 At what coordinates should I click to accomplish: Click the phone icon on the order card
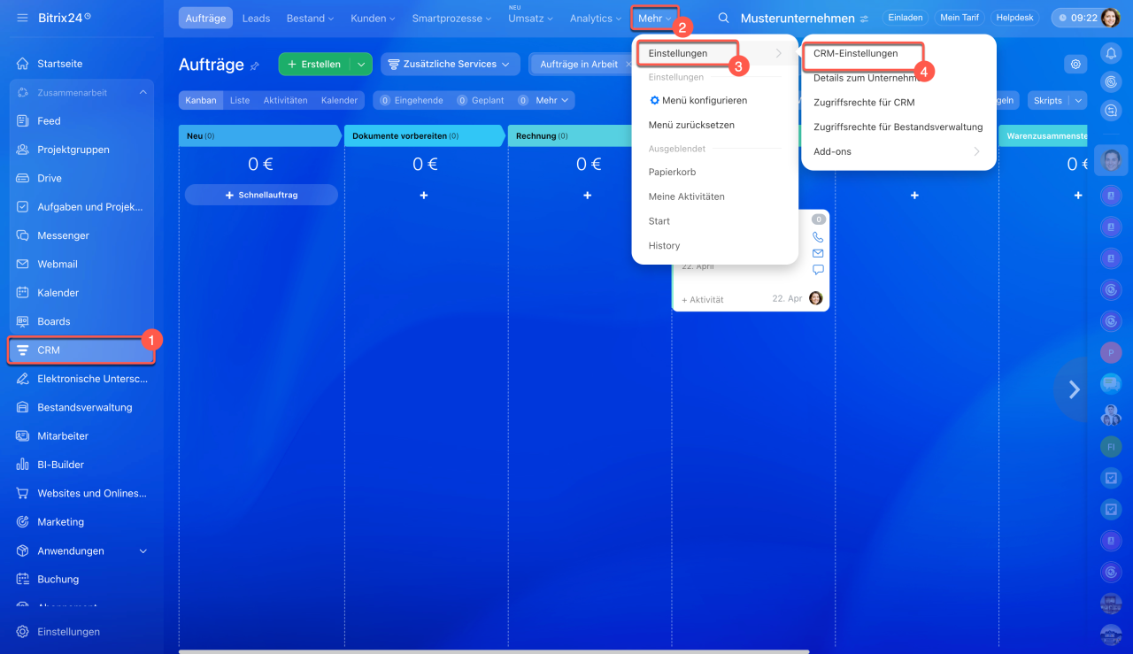click(818, 237)
